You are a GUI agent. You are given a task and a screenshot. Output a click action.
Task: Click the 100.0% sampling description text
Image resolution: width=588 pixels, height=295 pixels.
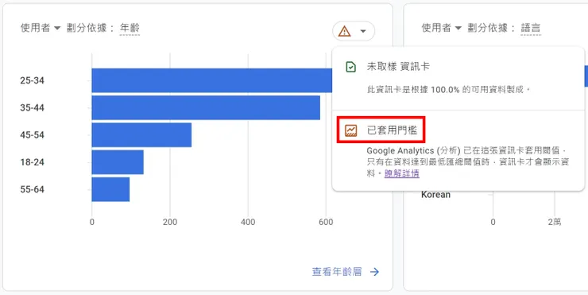(449, 90)
